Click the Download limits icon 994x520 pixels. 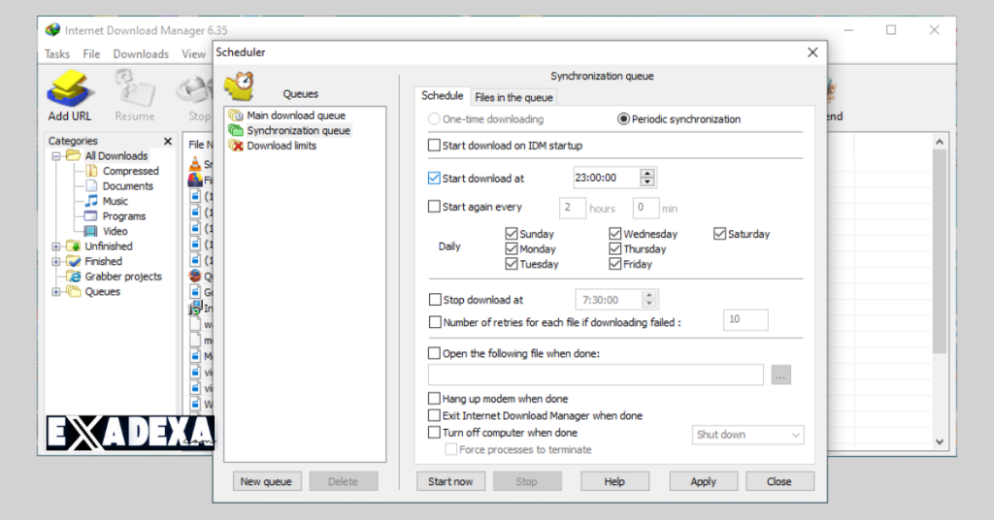(237, 146)
